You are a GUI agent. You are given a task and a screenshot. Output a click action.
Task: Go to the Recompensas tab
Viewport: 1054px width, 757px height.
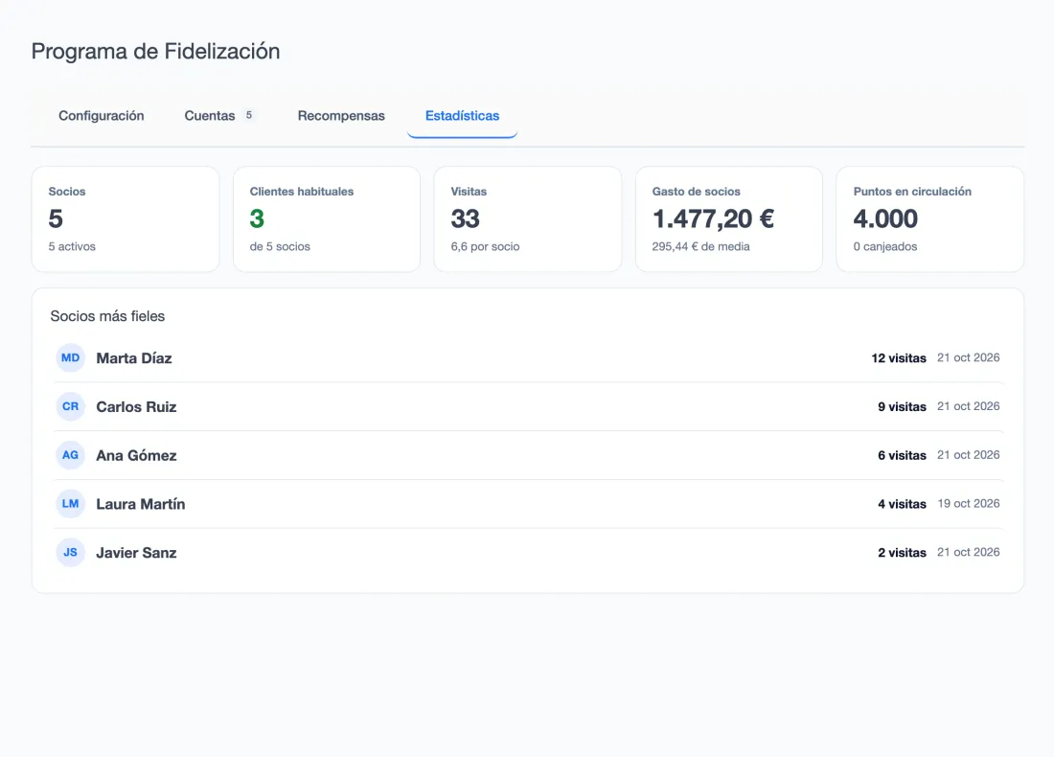341,116
